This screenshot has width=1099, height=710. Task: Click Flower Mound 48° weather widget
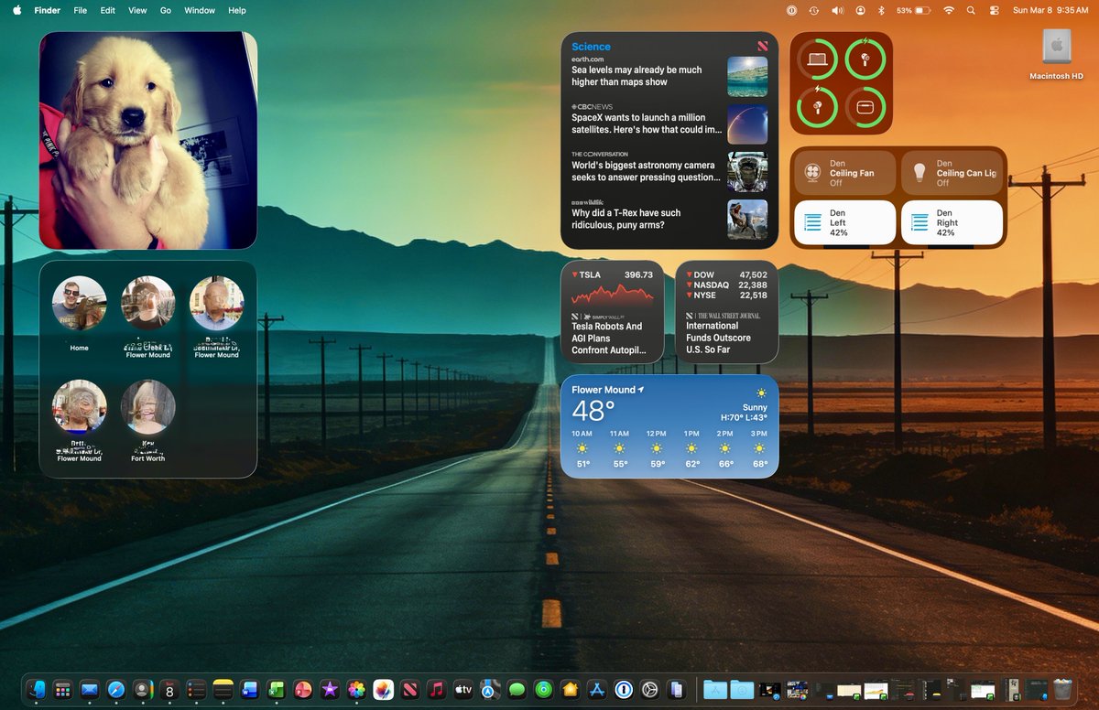pos(669,425)
